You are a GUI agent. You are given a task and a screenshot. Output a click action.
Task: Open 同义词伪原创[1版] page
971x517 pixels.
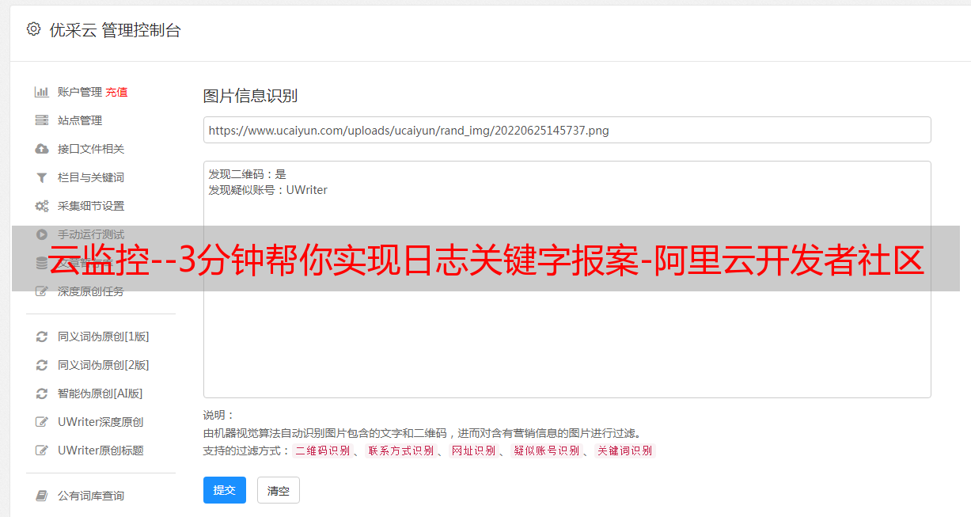[104, 336]
